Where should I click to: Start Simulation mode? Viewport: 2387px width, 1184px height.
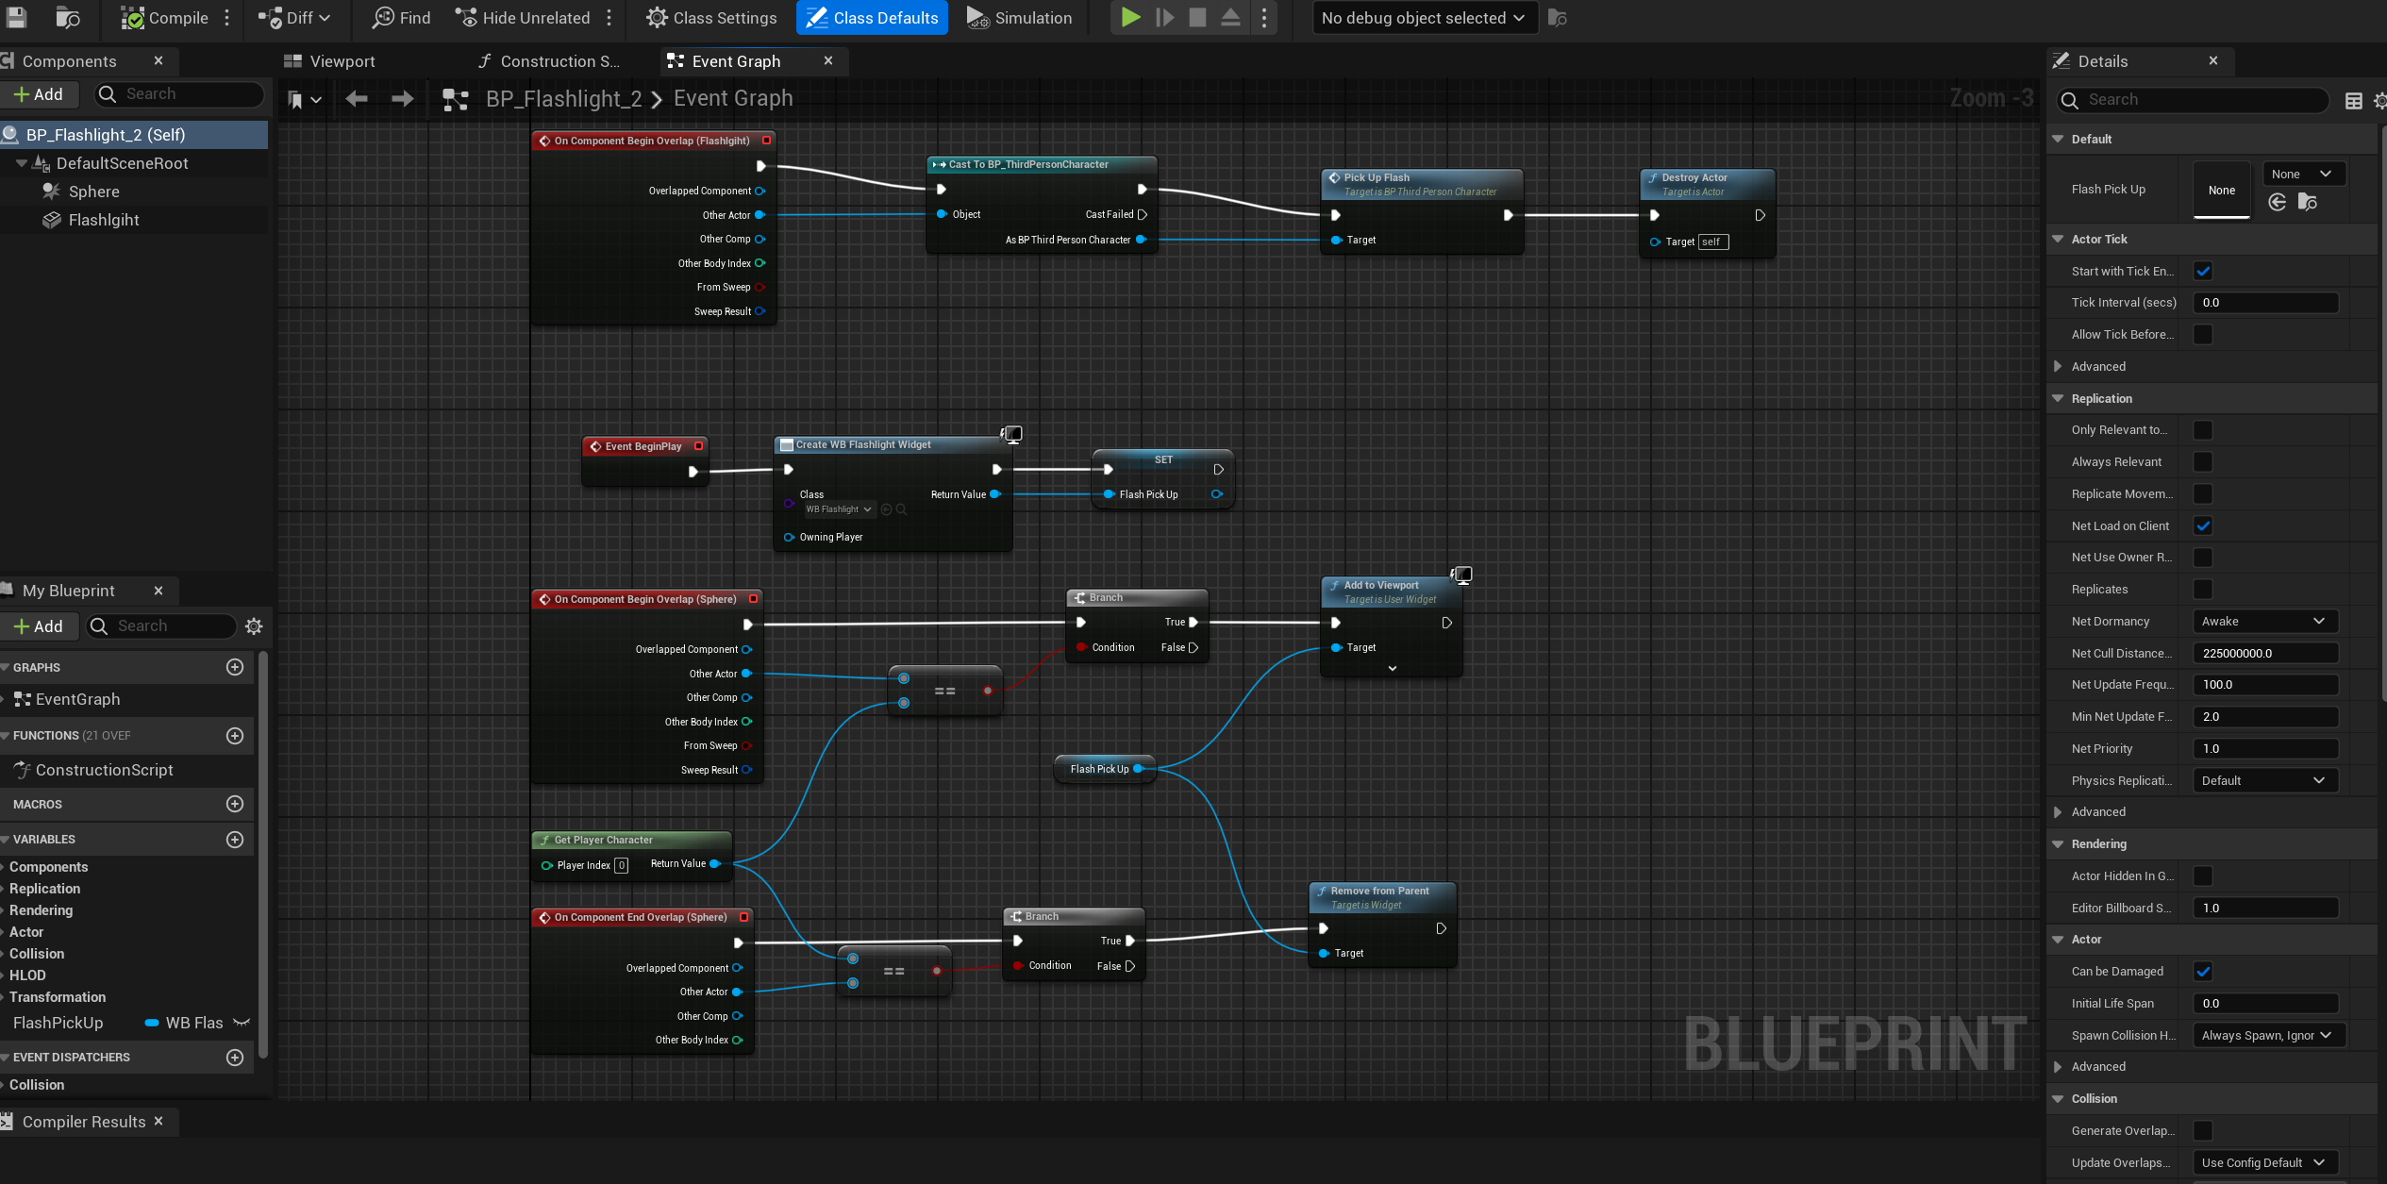click(x=1020, y=18)
